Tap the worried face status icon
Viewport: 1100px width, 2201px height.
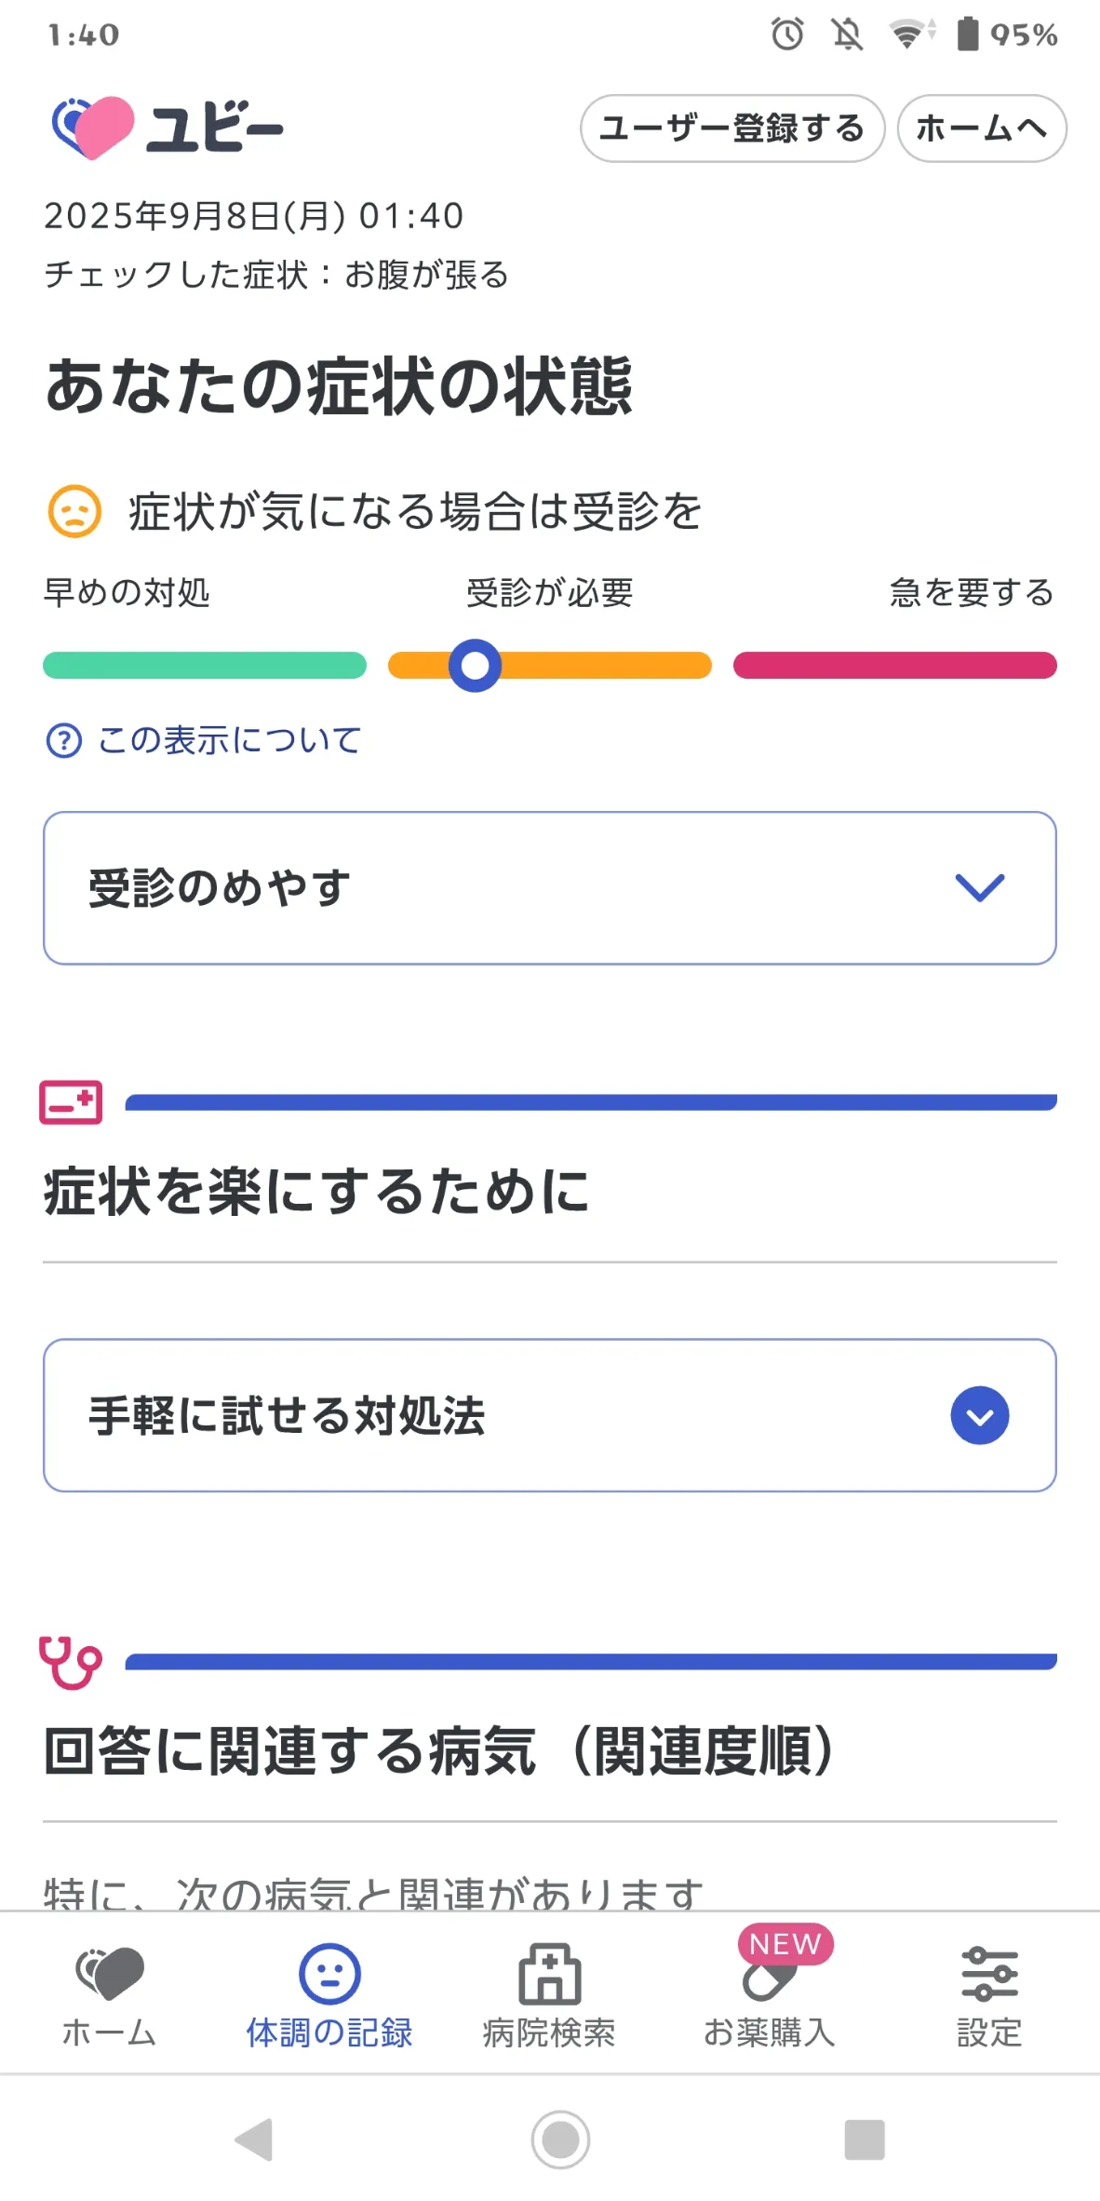pos(74,511)
